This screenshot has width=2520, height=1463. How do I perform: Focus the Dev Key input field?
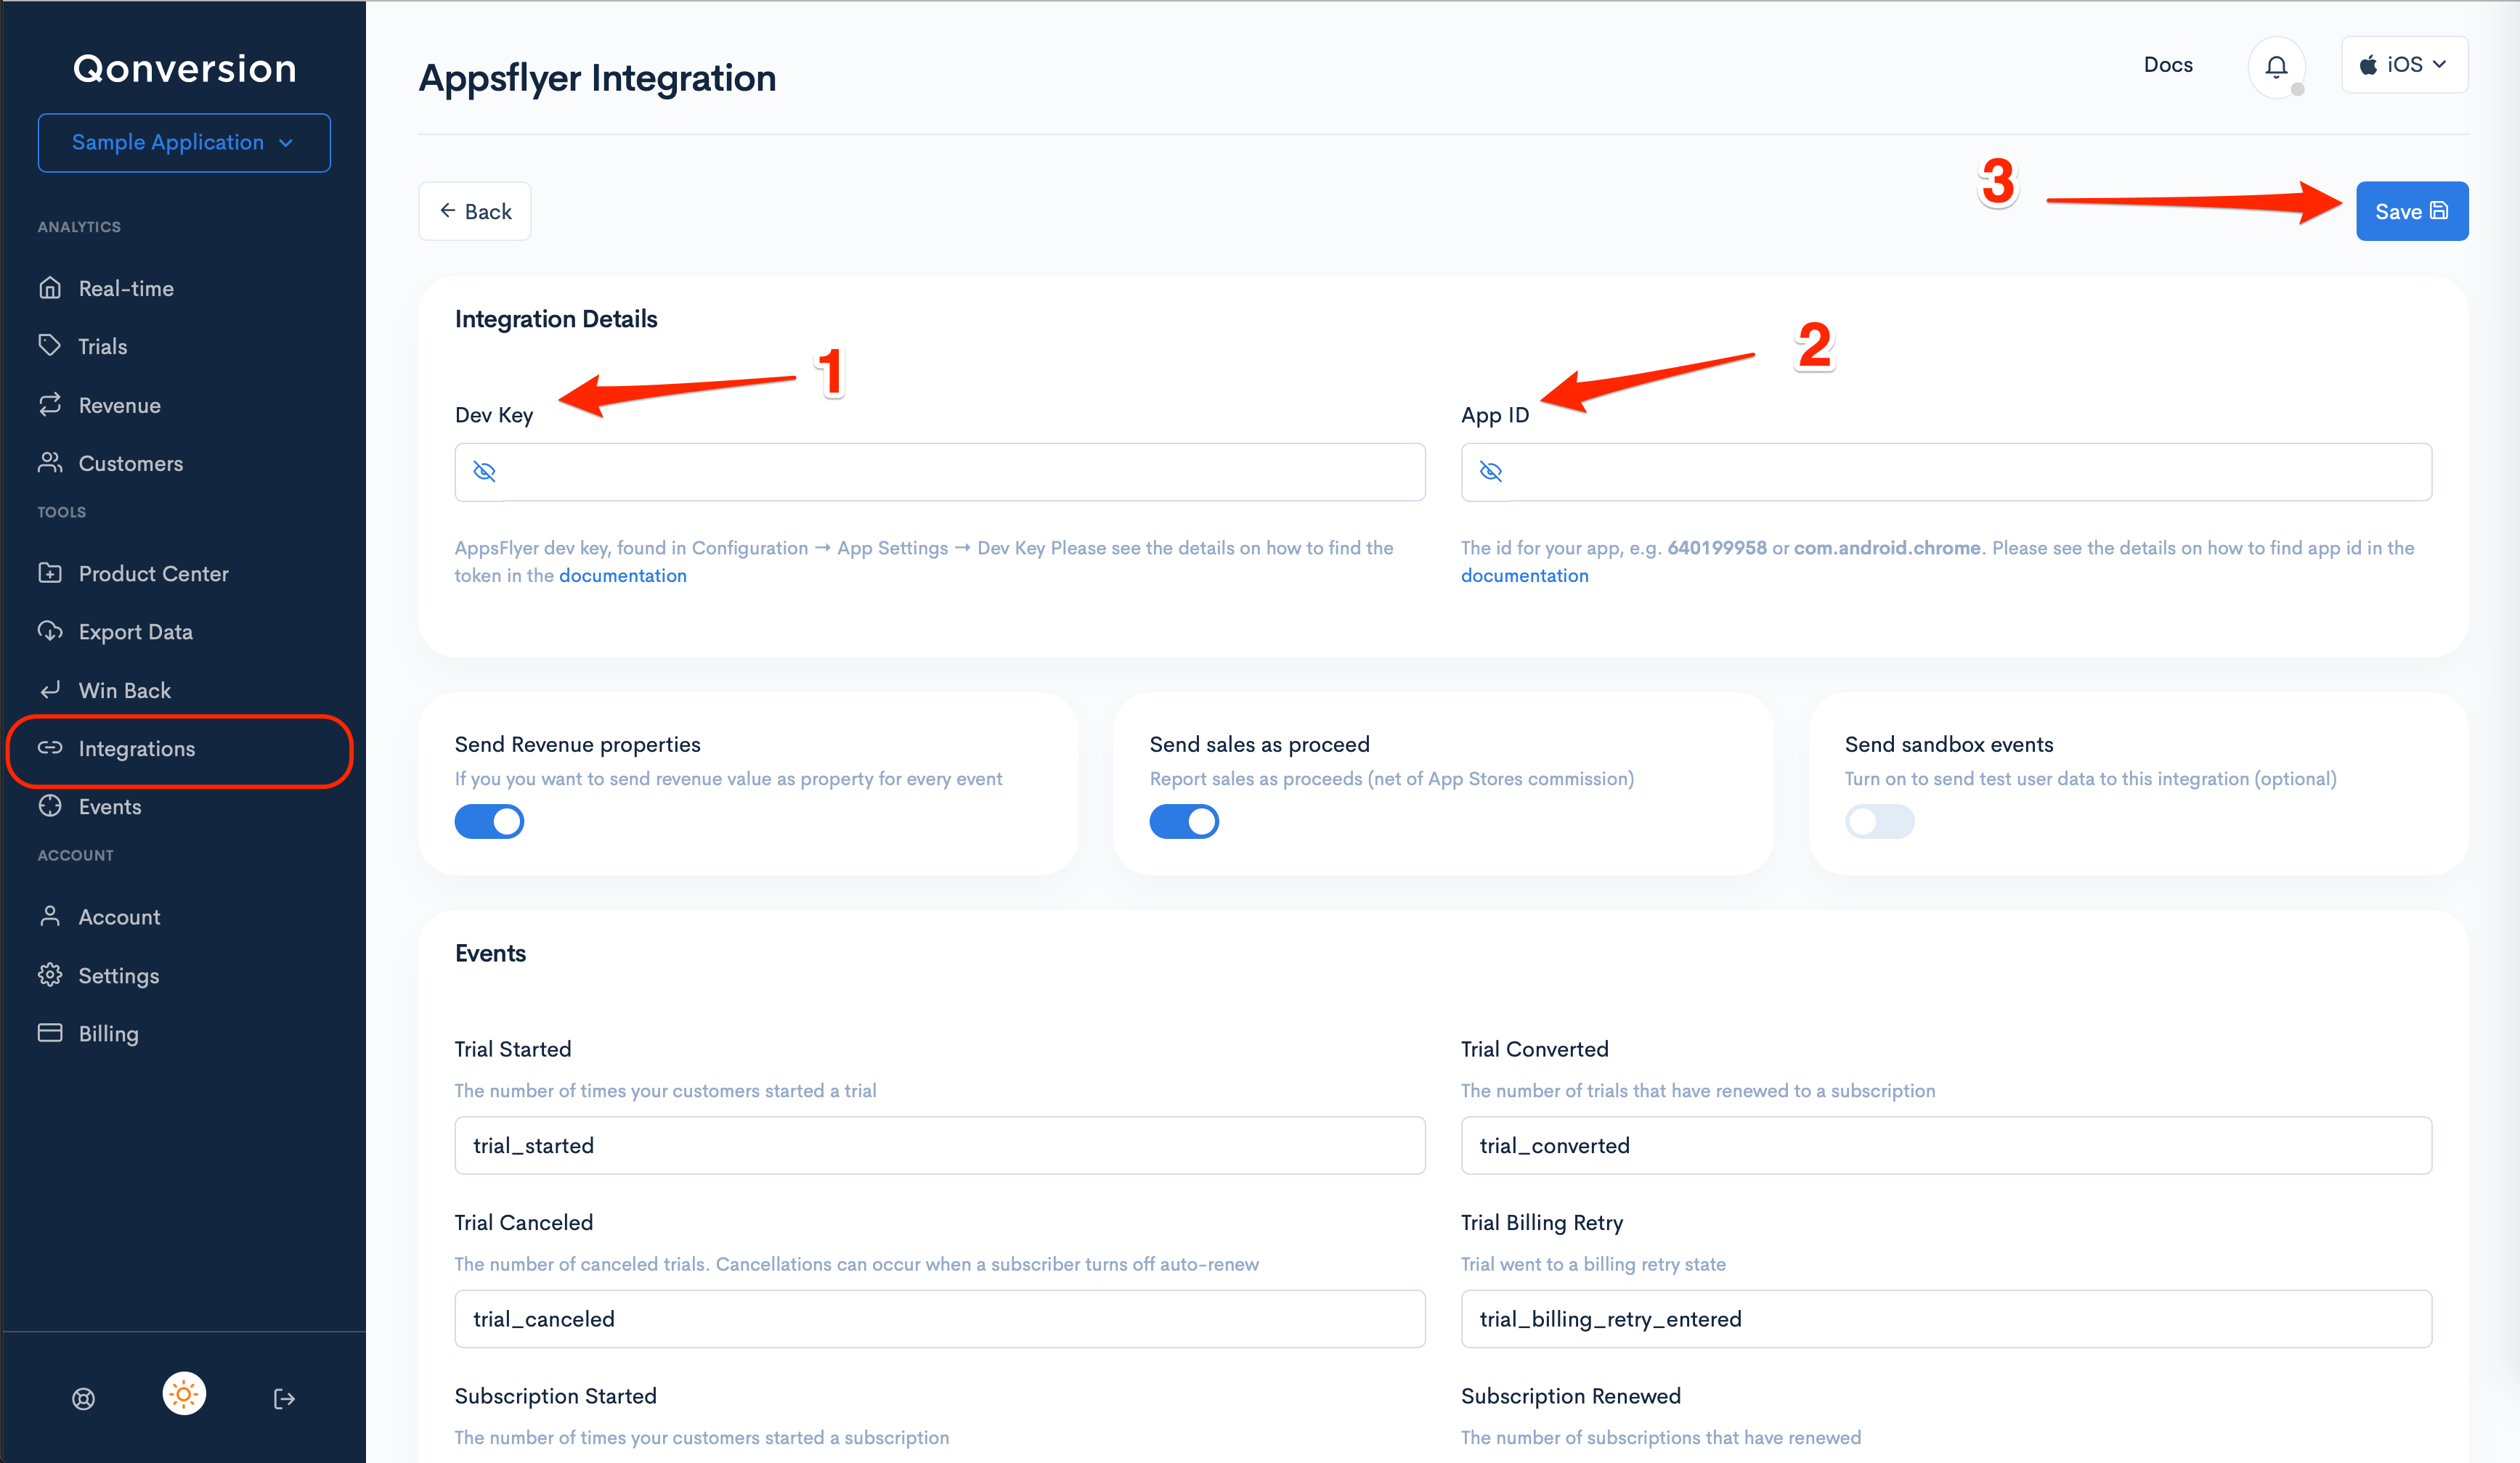[940, 472]
